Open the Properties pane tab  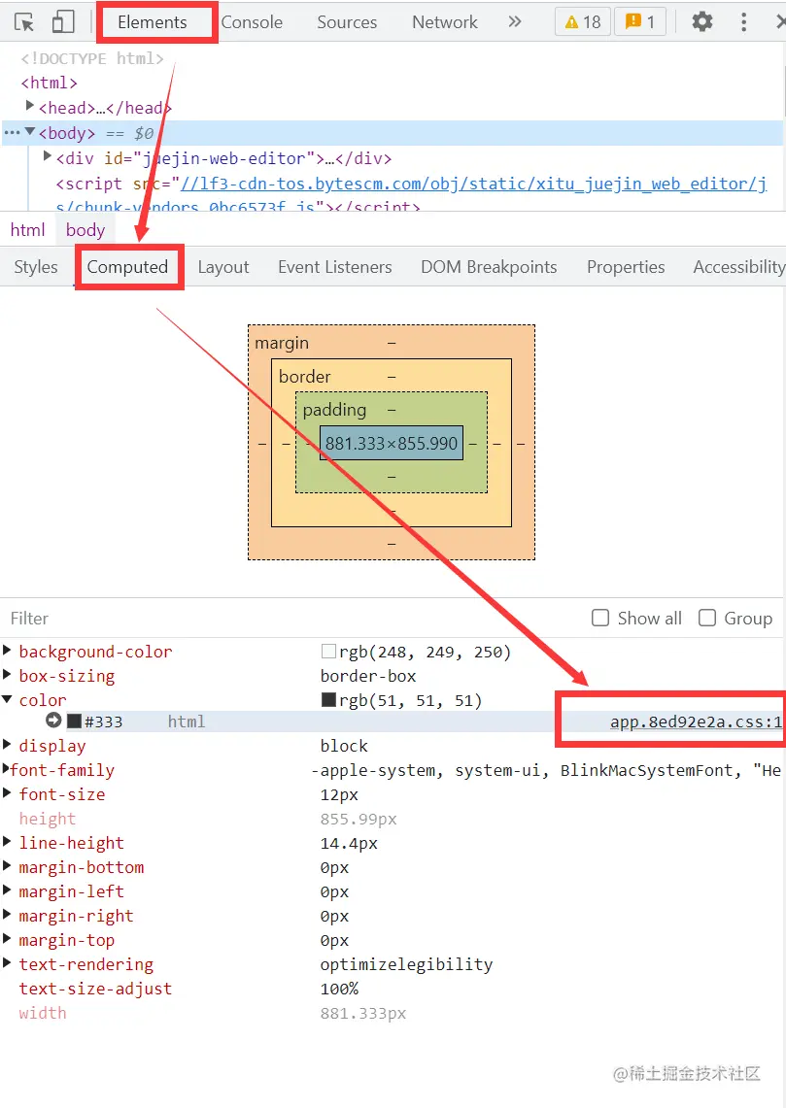click(x=626, y=266)
